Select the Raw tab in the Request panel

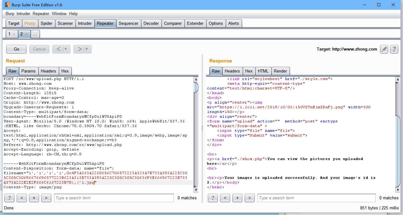13,71
